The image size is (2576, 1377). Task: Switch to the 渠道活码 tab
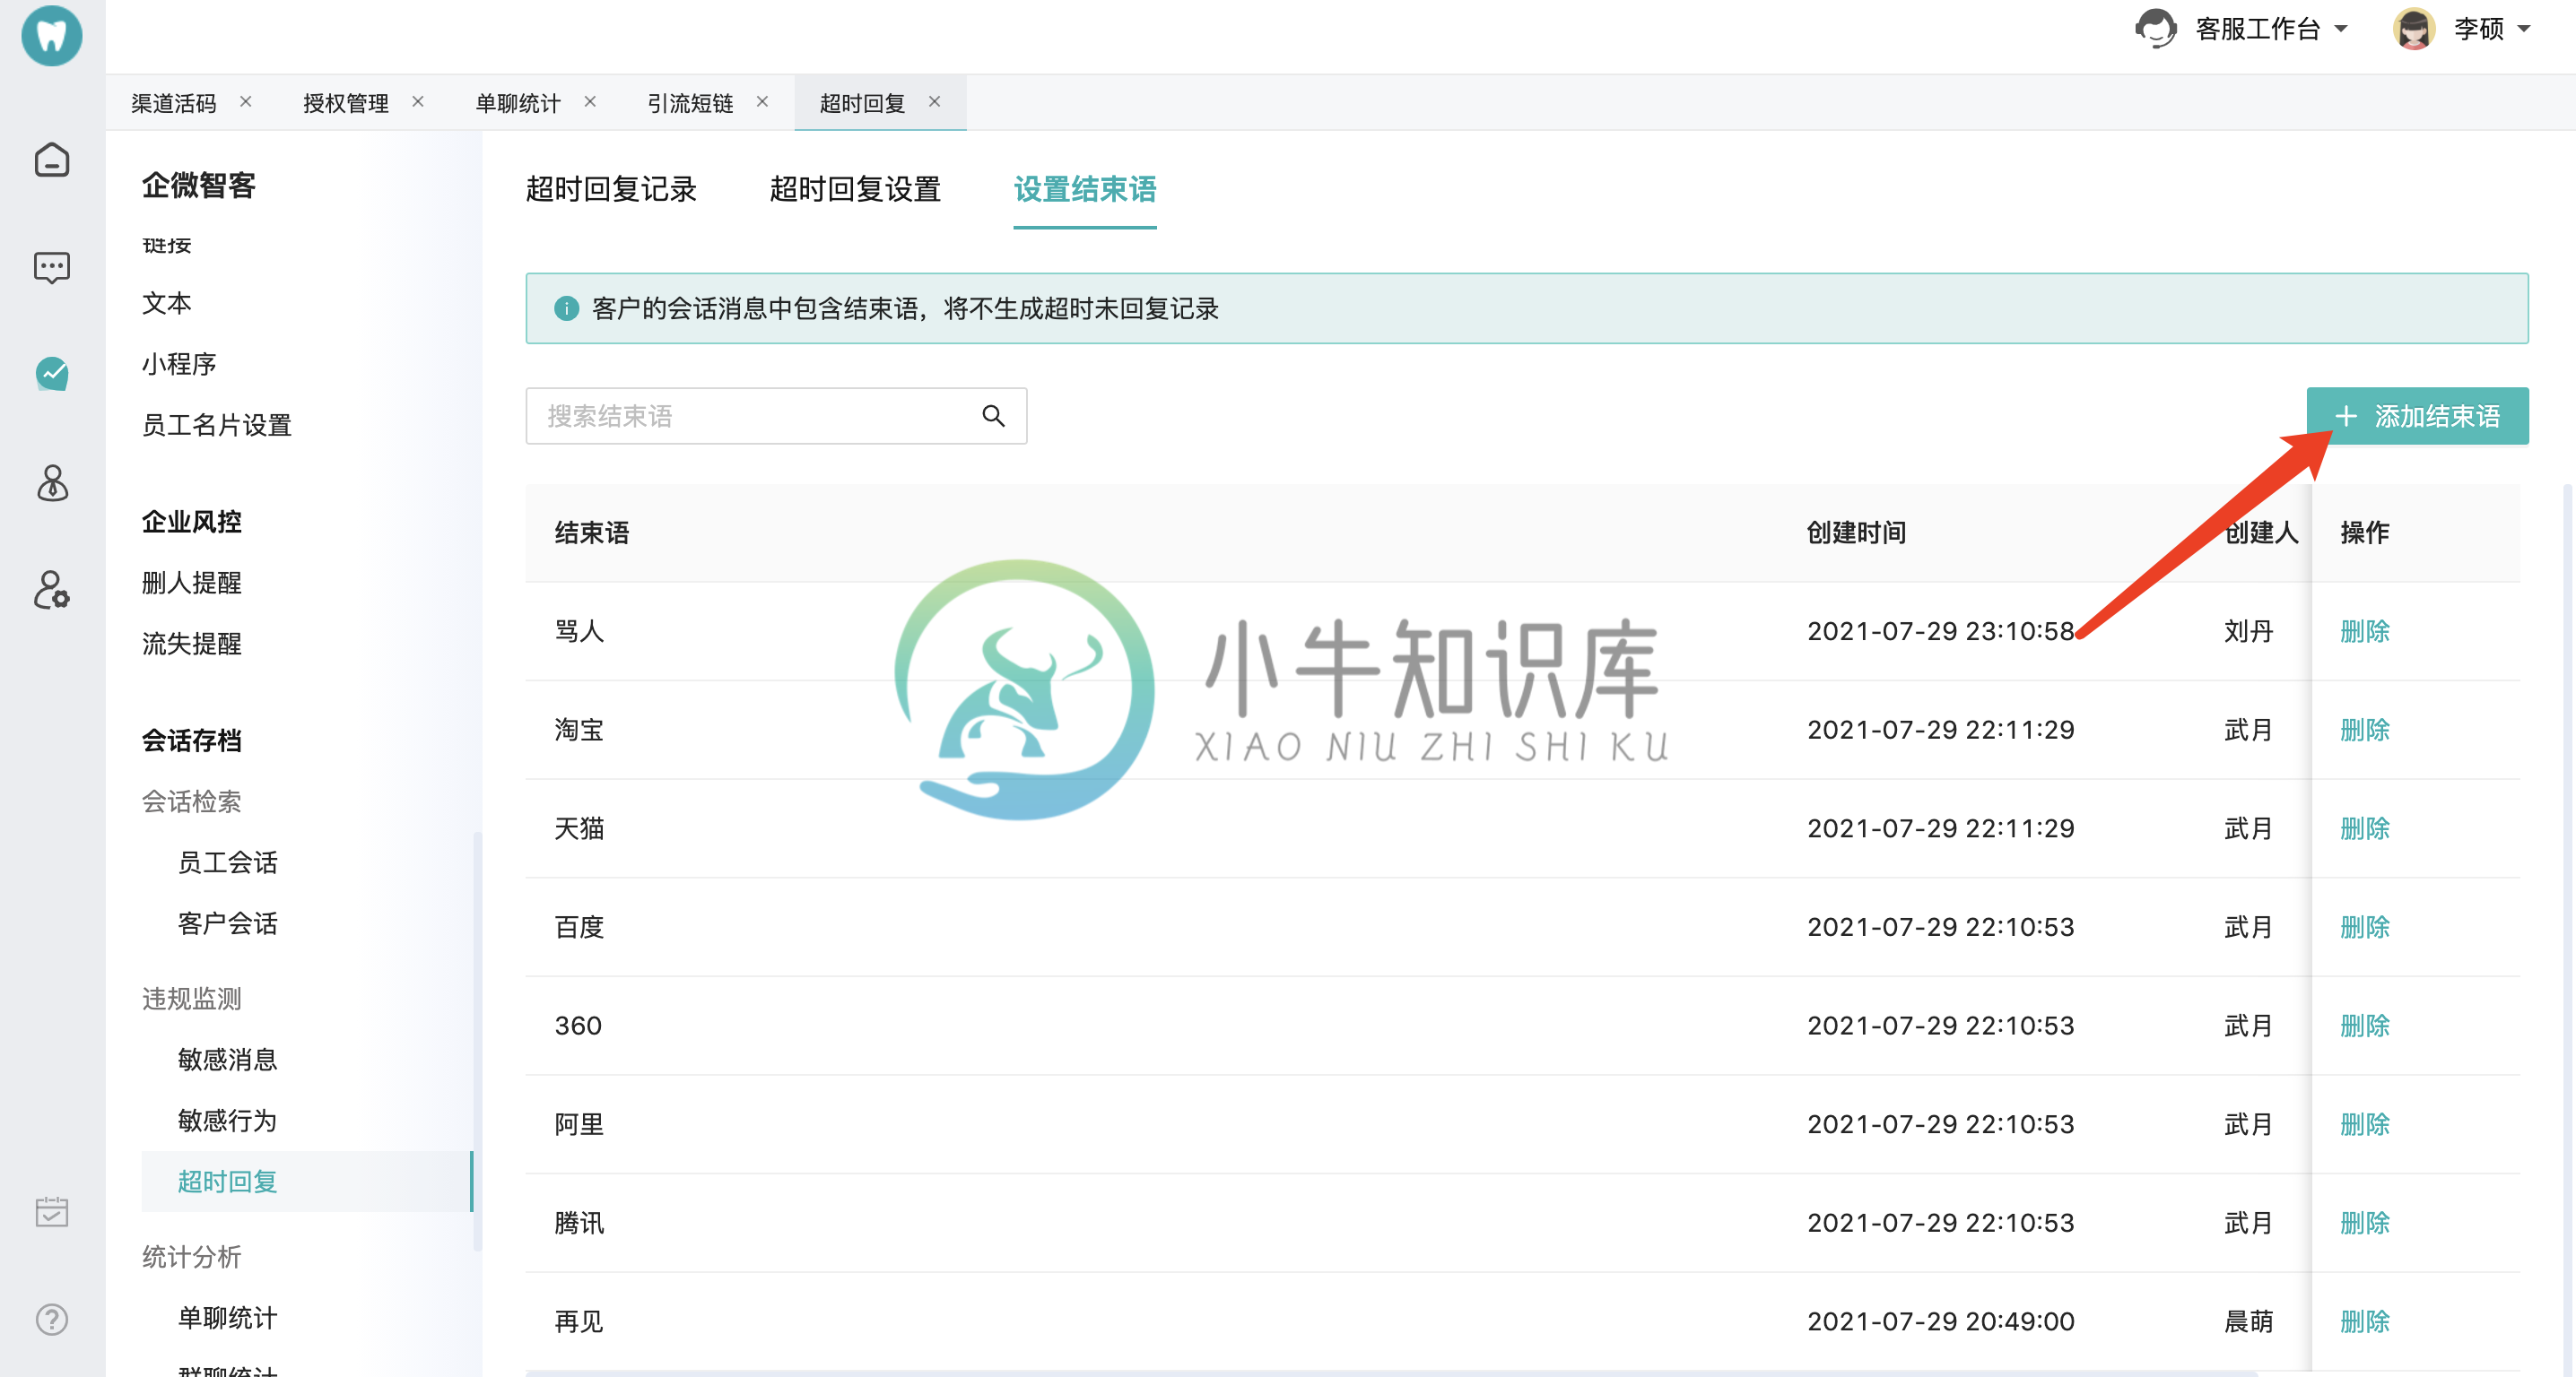coord(173,103)
